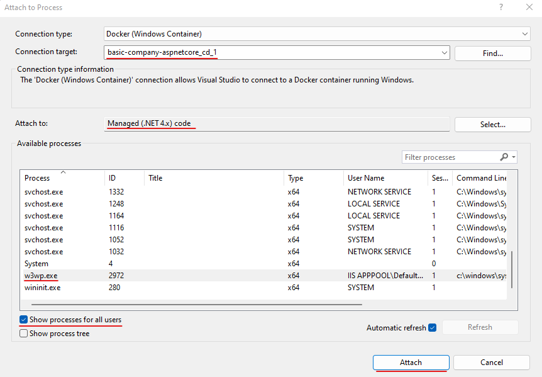Sort by the Ses... column header
The height and width of the screenshot is (377, 542).
tap(440, 178)
